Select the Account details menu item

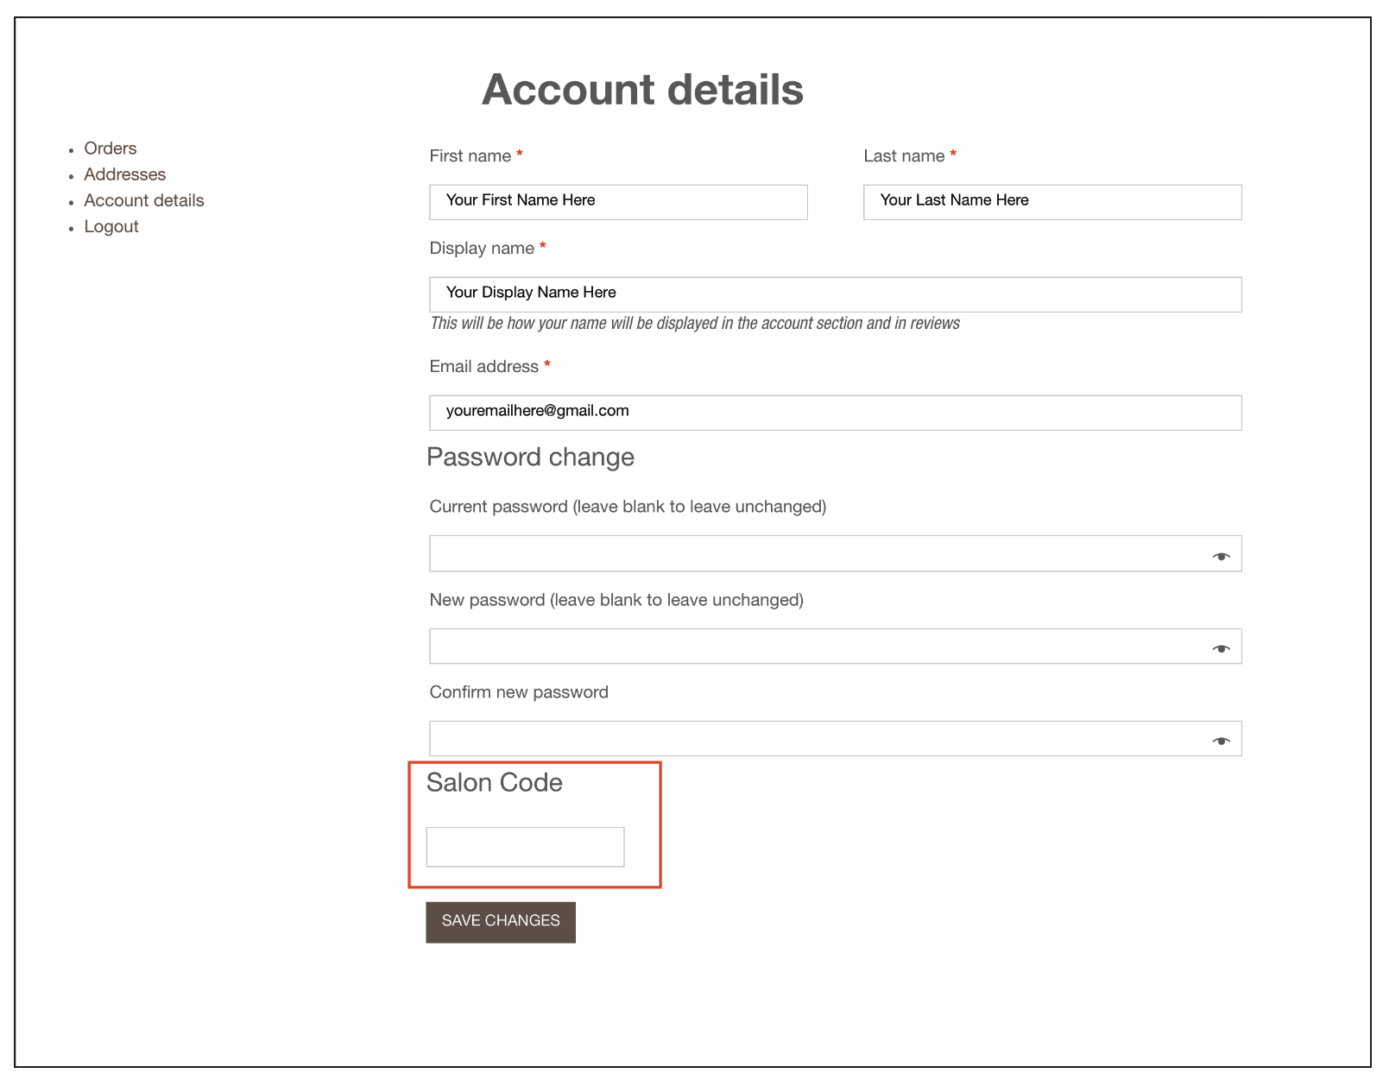coord(143,200)
